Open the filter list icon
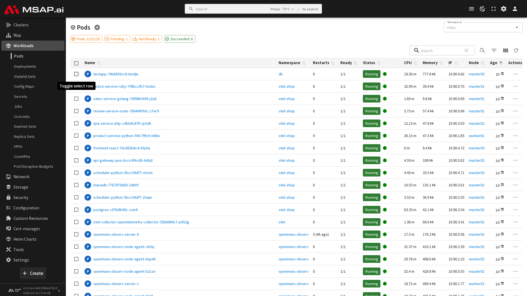The width and height of the screenshot is (527, 296). [494, 50]
